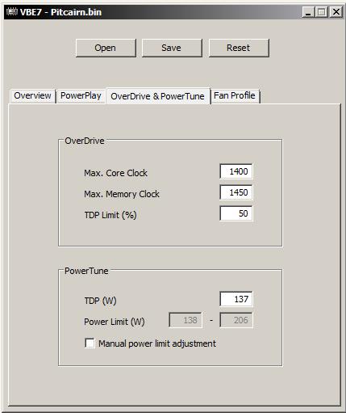
Task: Click the VBE7 application icon in title bar
Action: 11,12
